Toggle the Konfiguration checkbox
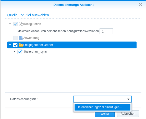146x119 pixels. (15, 24)
